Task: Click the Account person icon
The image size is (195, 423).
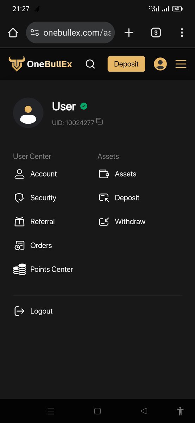Action: 19,174
